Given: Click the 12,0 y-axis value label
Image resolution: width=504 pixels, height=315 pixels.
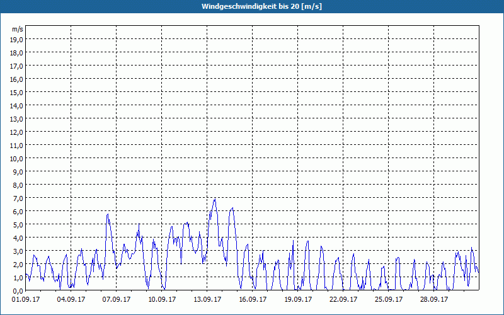Looking at the screenshot, I should pyautogui.click(x=16, y=132).
